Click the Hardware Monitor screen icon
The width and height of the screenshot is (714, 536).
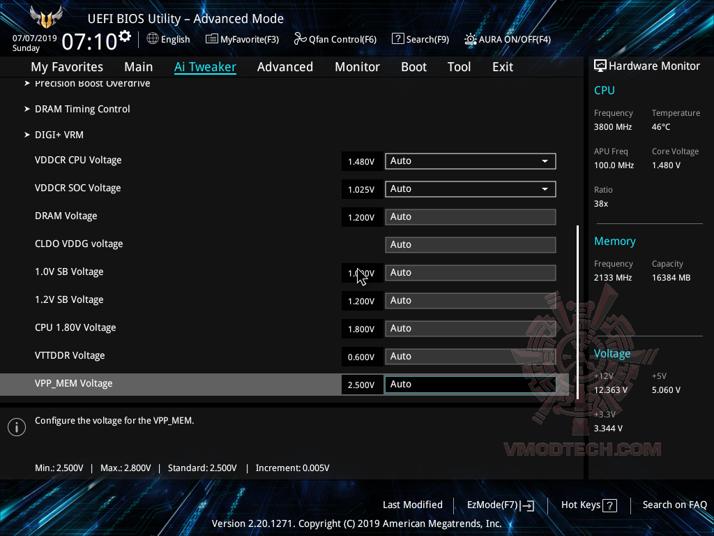(x=600, y=66)
